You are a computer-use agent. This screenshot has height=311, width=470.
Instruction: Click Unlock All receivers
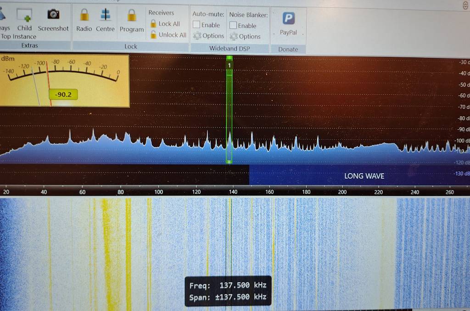168,35
